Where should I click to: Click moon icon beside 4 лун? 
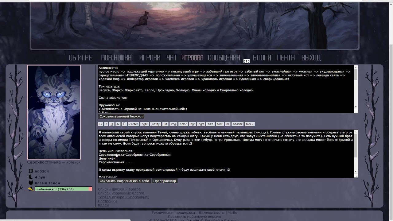tap(31, 177)
